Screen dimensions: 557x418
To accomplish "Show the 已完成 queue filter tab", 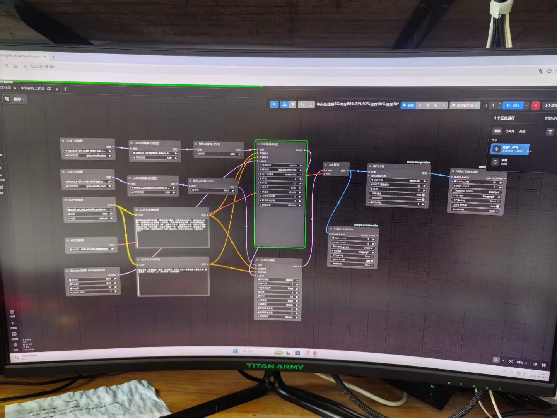I will (510, 131).
